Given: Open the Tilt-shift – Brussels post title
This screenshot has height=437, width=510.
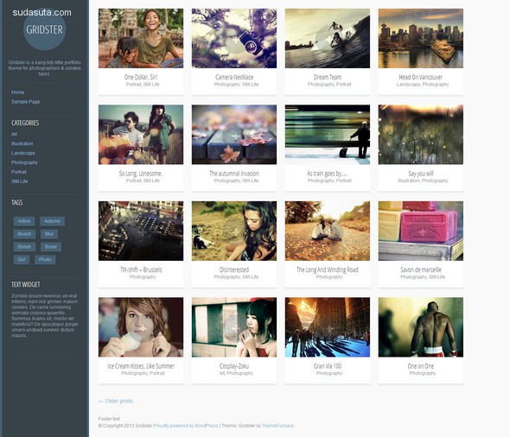Looking at the screenshot, I should 141,269.
